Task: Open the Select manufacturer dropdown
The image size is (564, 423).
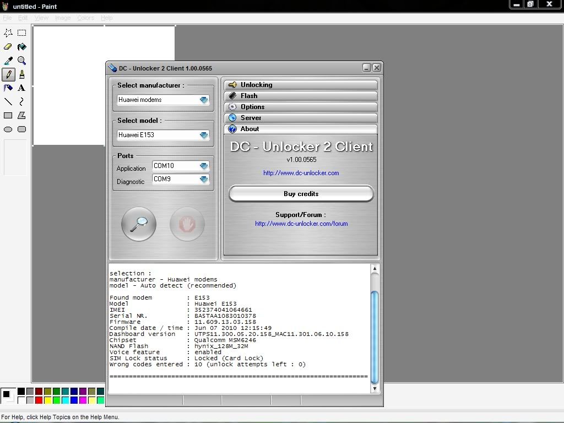Action: coord(204,100)
